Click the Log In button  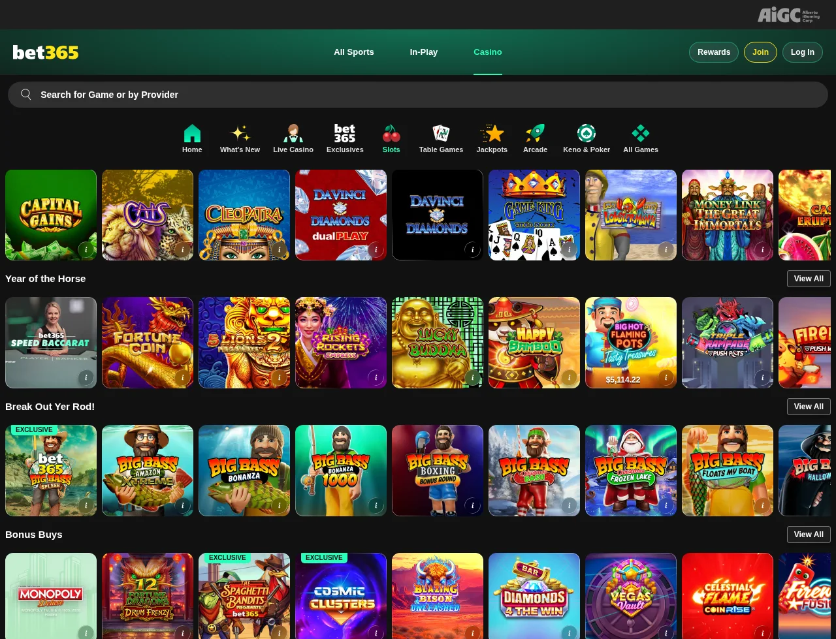(803, 52)
